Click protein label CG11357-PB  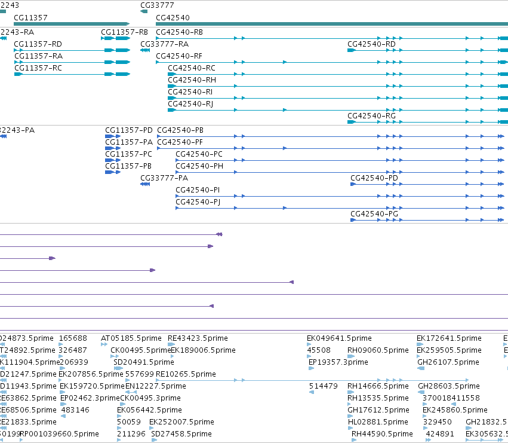(128, 166)
